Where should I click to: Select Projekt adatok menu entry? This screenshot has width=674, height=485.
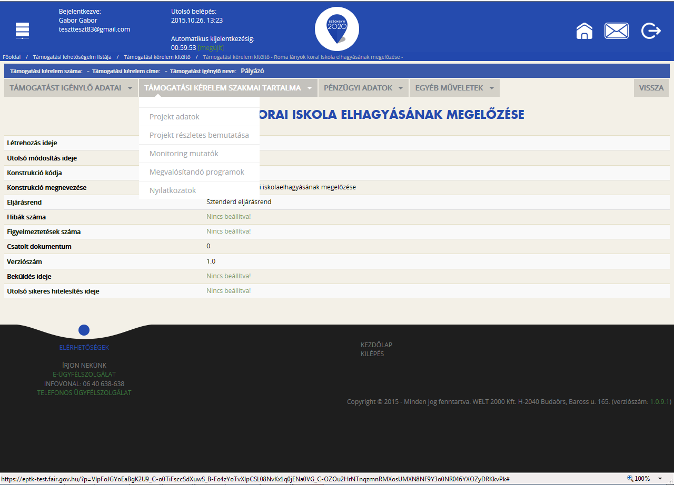pos(199,117)
